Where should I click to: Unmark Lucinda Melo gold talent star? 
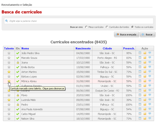pos(9,100)
